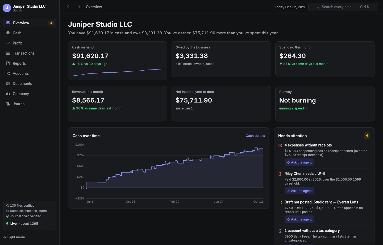Click the '4 expenses without receipts' heading

tap(308, 145)
